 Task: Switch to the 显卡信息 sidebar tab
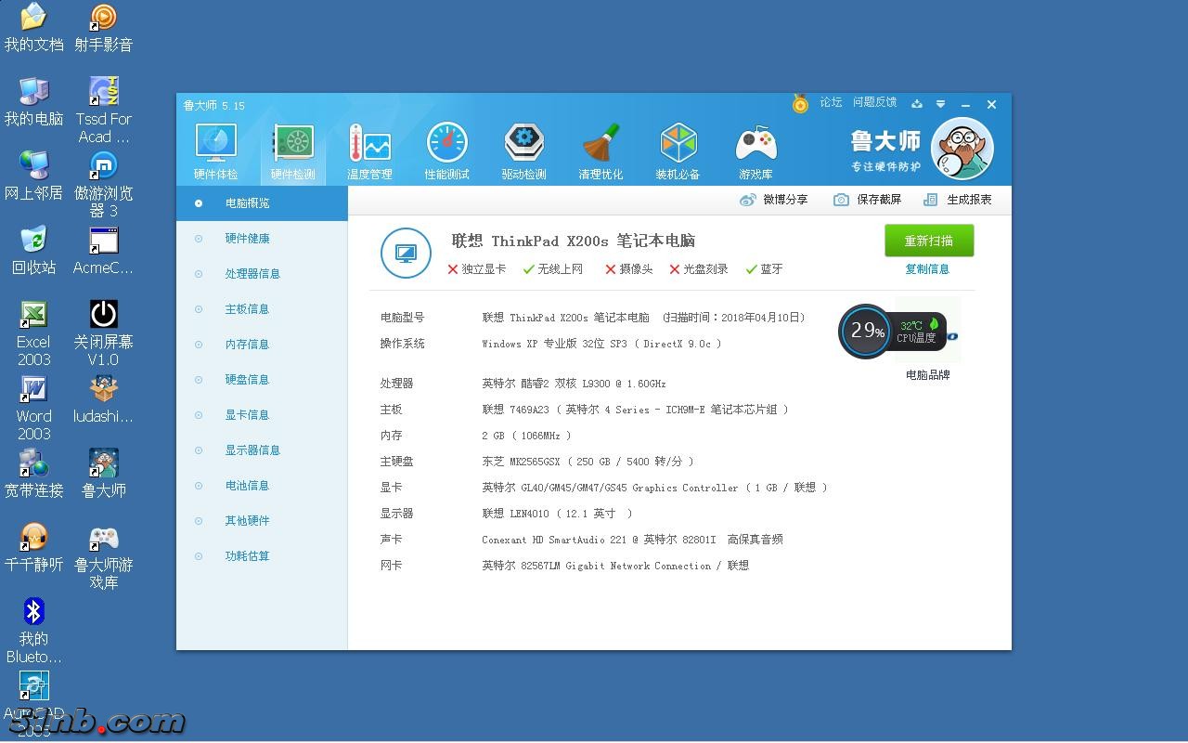point(247,415)
